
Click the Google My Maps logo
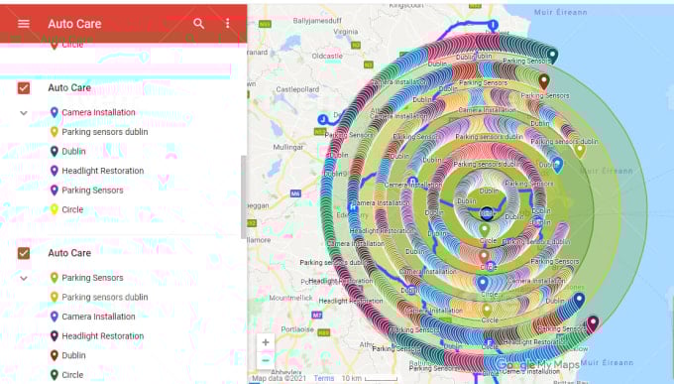[538, 364]
